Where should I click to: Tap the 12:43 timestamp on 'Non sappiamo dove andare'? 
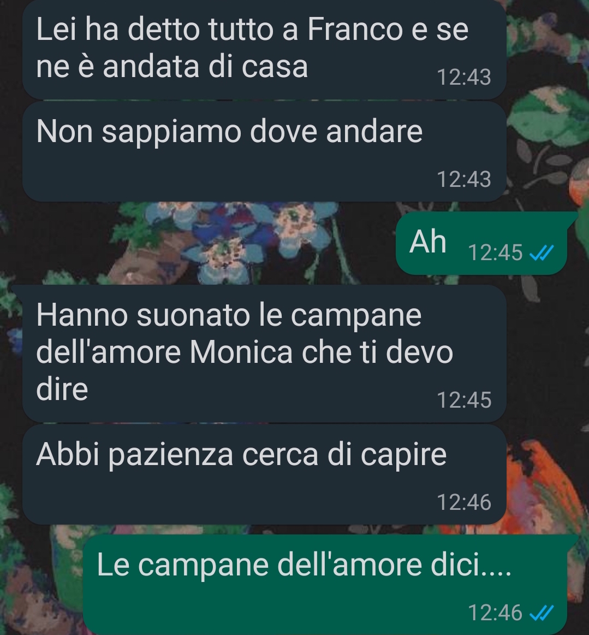pyautogui.click(x=464, y=179)
